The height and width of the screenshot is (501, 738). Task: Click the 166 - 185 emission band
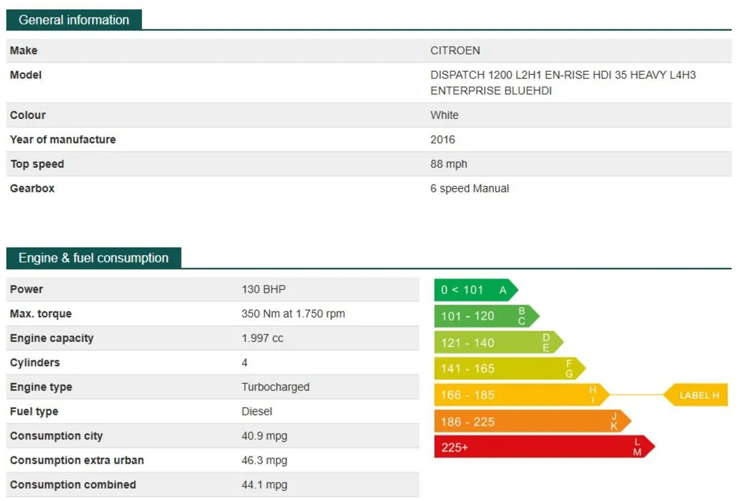tap(522, 395)
